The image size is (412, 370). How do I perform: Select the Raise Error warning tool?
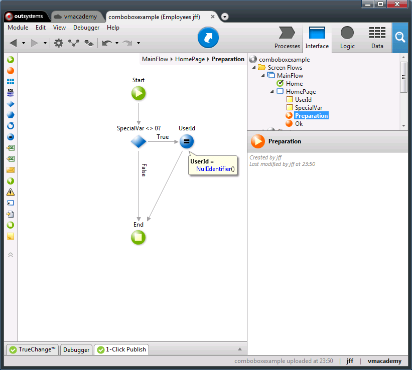coord(11,192)
